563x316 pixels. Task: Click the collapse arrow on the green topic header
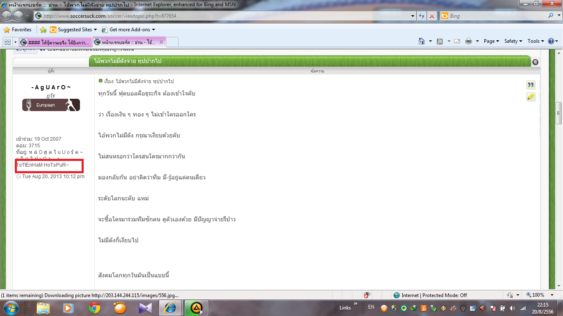coord(535,62)
